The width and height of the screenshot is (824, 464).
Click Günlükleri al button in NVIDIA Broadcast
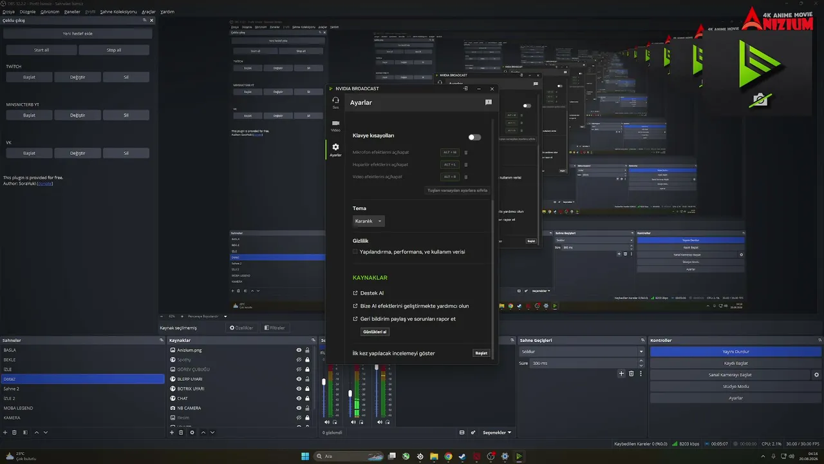coord(375,332)
